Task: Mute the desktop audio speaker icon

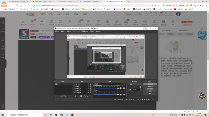Action: [x=121, y=88]
